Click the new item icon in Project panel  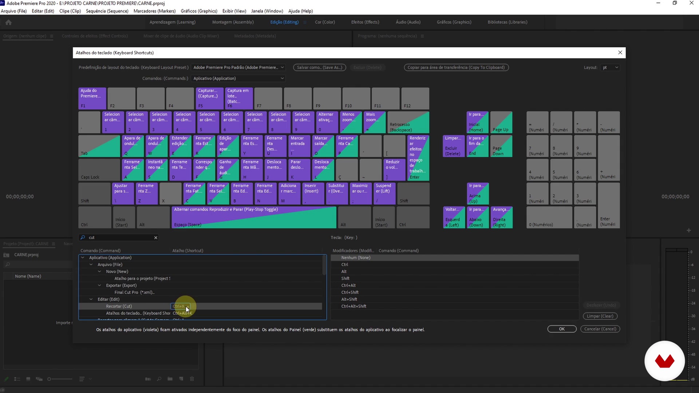tap(181, 379)
